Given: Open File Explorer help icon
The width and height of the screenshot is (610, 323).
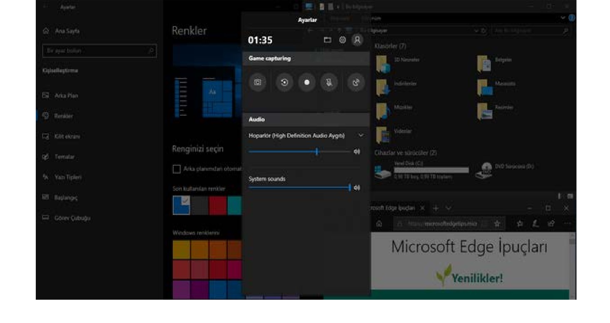Looking at the screenshot, I should (x=572, y=18).
